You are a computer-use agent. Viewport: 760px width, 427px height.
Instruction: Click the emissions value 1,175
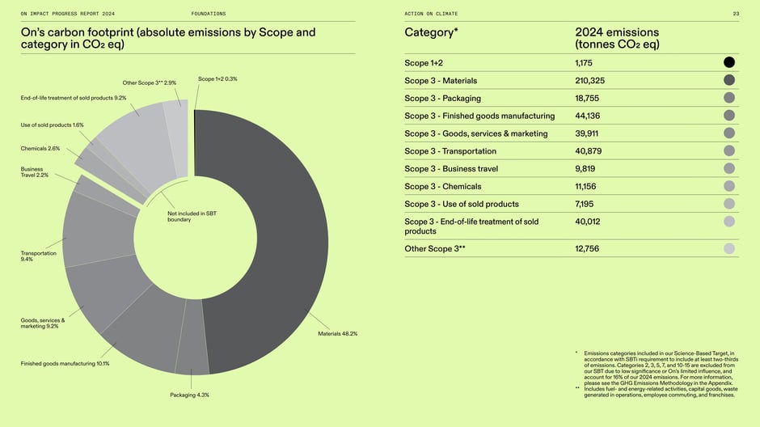point(584,63)
